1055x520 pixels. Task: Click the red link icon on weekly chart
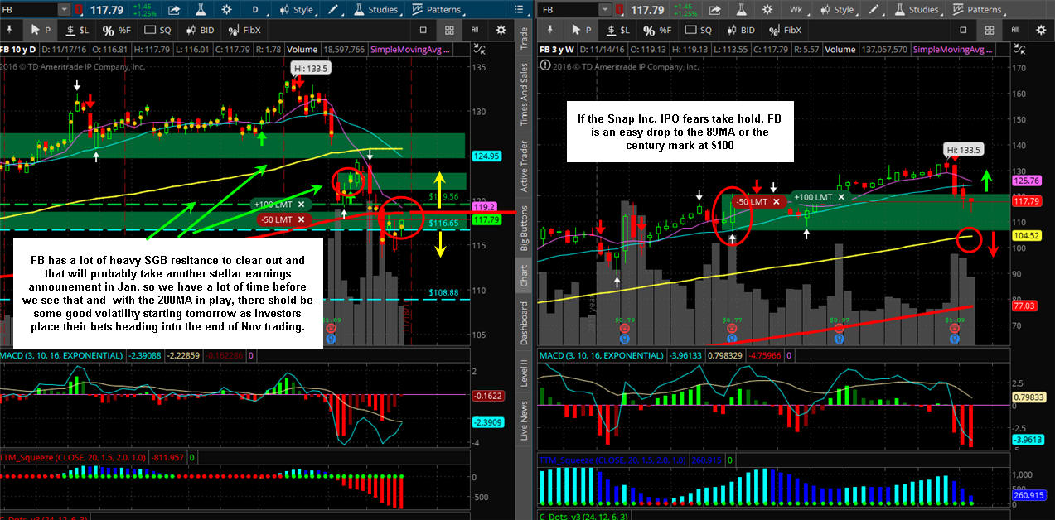point(619,10)
